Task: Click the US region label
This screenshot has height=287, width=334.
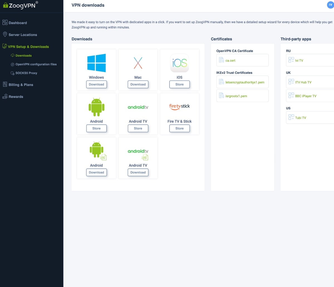Action: (288, 108)
